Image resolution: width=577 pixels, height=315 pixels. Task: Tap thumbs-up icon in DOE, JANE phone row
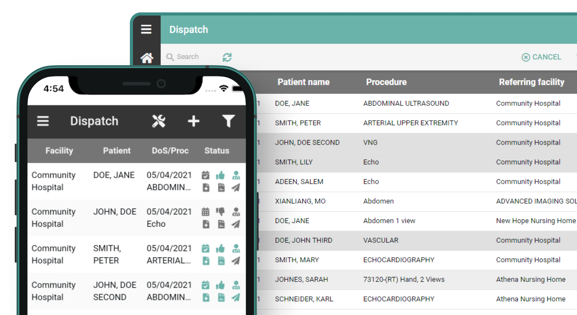[220, 175]
